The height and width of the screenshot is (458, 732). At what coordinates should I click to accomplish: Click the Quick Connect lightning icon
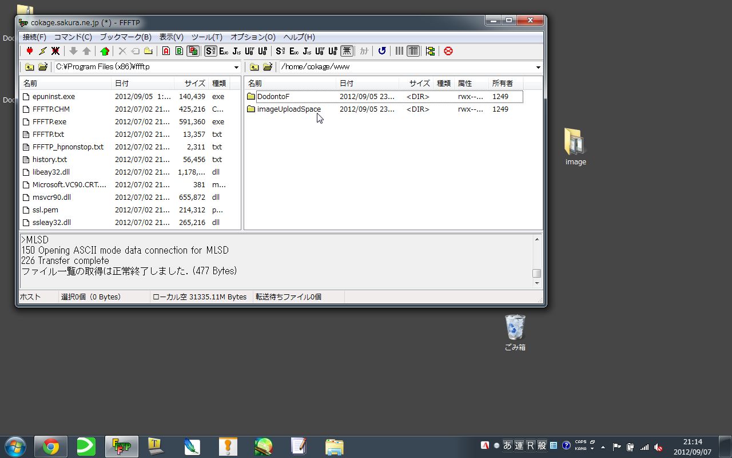(x=43, y=51)
